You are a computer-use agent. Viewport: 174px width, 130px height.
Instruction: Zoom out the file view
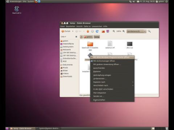click(x=114, y=31)
